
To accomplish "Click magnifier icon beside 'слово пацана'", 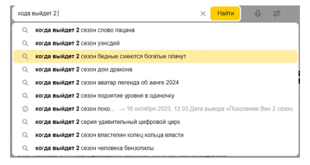I will [x=25, y=30].
